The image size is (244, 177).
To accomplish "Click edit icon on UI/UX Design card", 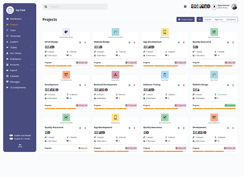I will (80, 42).
